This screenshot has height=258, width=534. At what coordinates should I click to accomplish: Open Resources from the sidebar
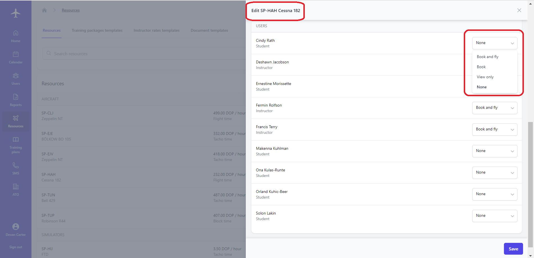pyautogui.click(x=16, y=121)
